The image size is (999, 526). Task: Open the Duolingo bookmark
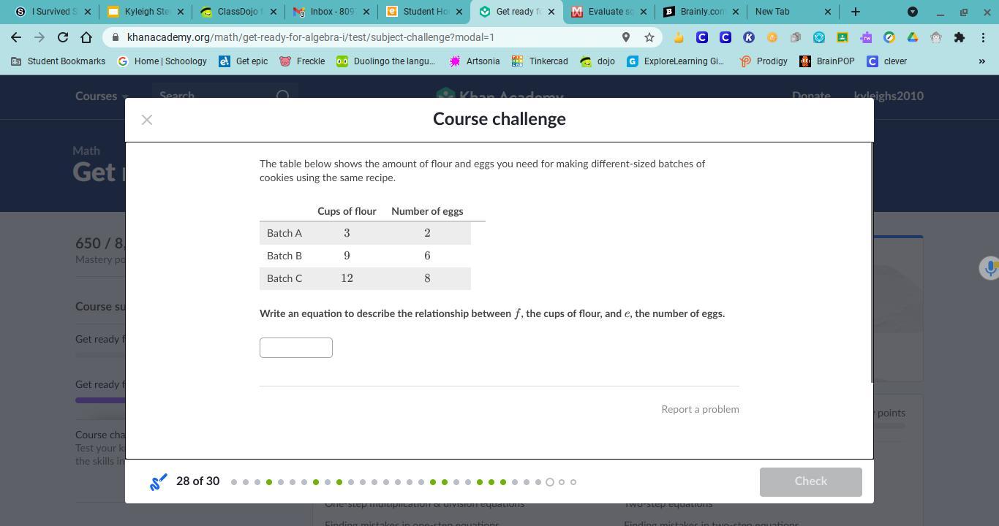click(x=386, y=61)
